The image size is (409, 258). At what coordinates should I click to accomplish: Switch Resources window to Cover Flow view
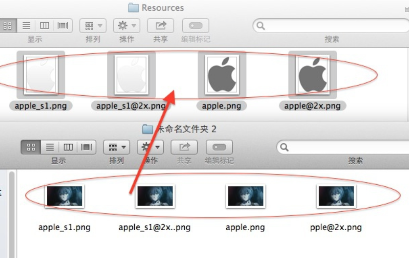click(63, 25)
